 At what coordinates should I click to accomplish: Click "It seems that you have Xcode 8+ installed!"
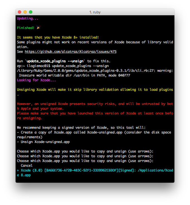pyautogui.click(x=58, y=37)
